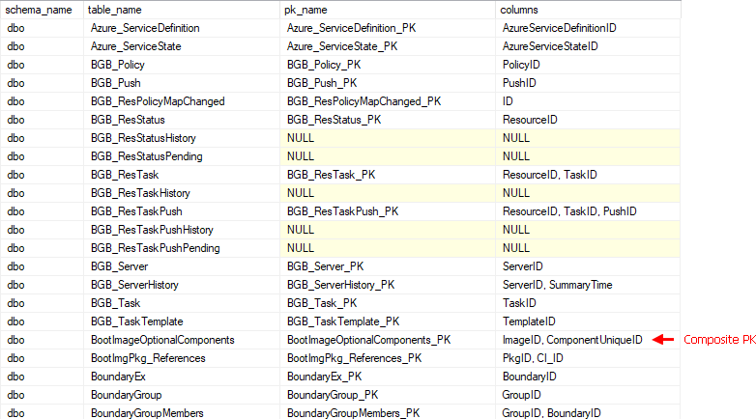Select the PolicyID columns cell
The height and width of the screenshot is (419, 756).
pos(521,65)
